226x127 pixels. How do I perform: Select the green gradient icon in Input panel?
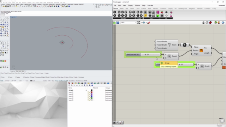(158, 16)
